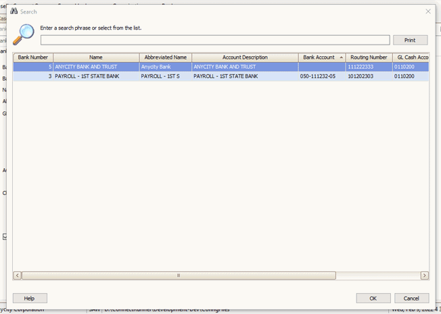
Task: Click Bank Account column sort arrow
Action: [x=340, y=57]
